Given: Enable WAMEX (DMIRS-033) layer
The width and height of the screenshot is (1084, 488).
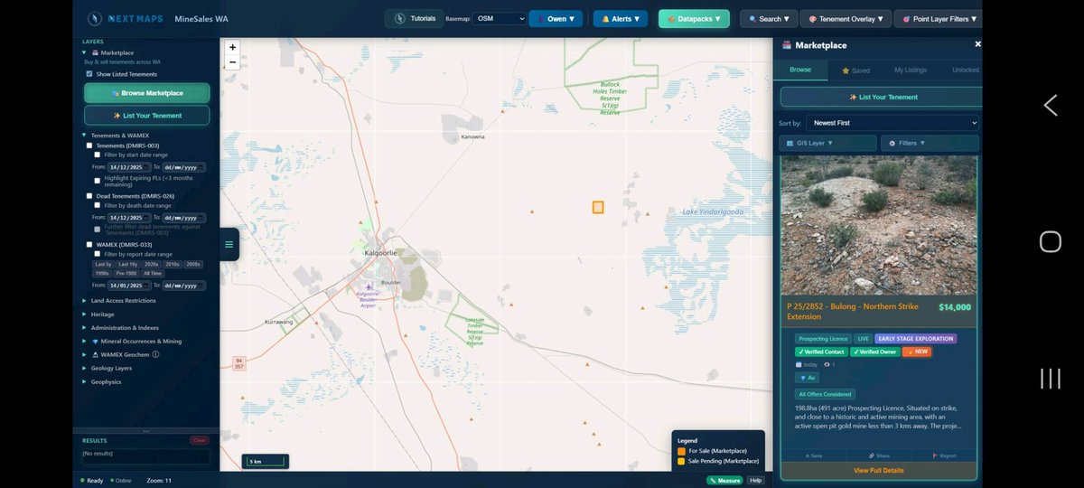Looking at the screenshot, I should pyautogui.click(x=89, y=244).
